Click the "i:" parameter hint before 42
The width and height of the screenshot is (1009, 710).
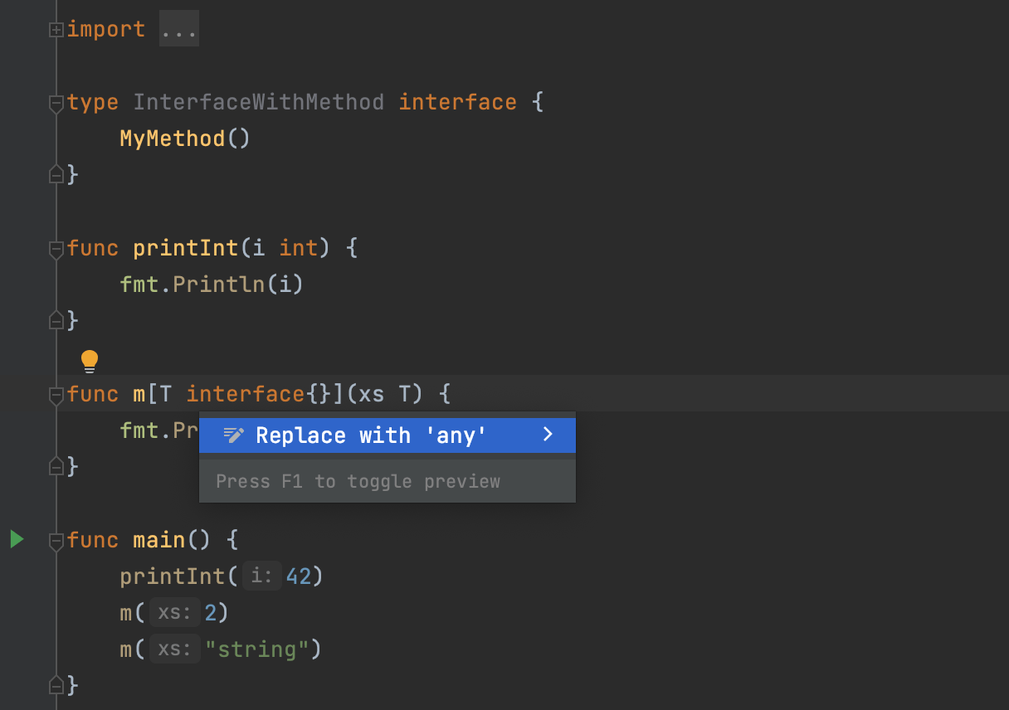point(261,576)
